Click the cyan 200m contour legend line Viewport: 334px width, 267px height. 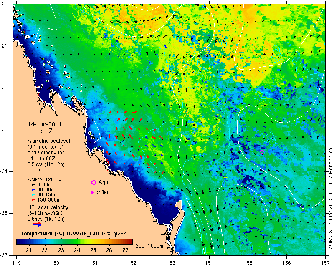[x=143, y=250]
